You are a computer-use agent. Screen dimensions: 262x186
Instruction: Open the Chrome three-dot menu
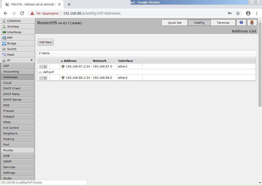point(256,13)
